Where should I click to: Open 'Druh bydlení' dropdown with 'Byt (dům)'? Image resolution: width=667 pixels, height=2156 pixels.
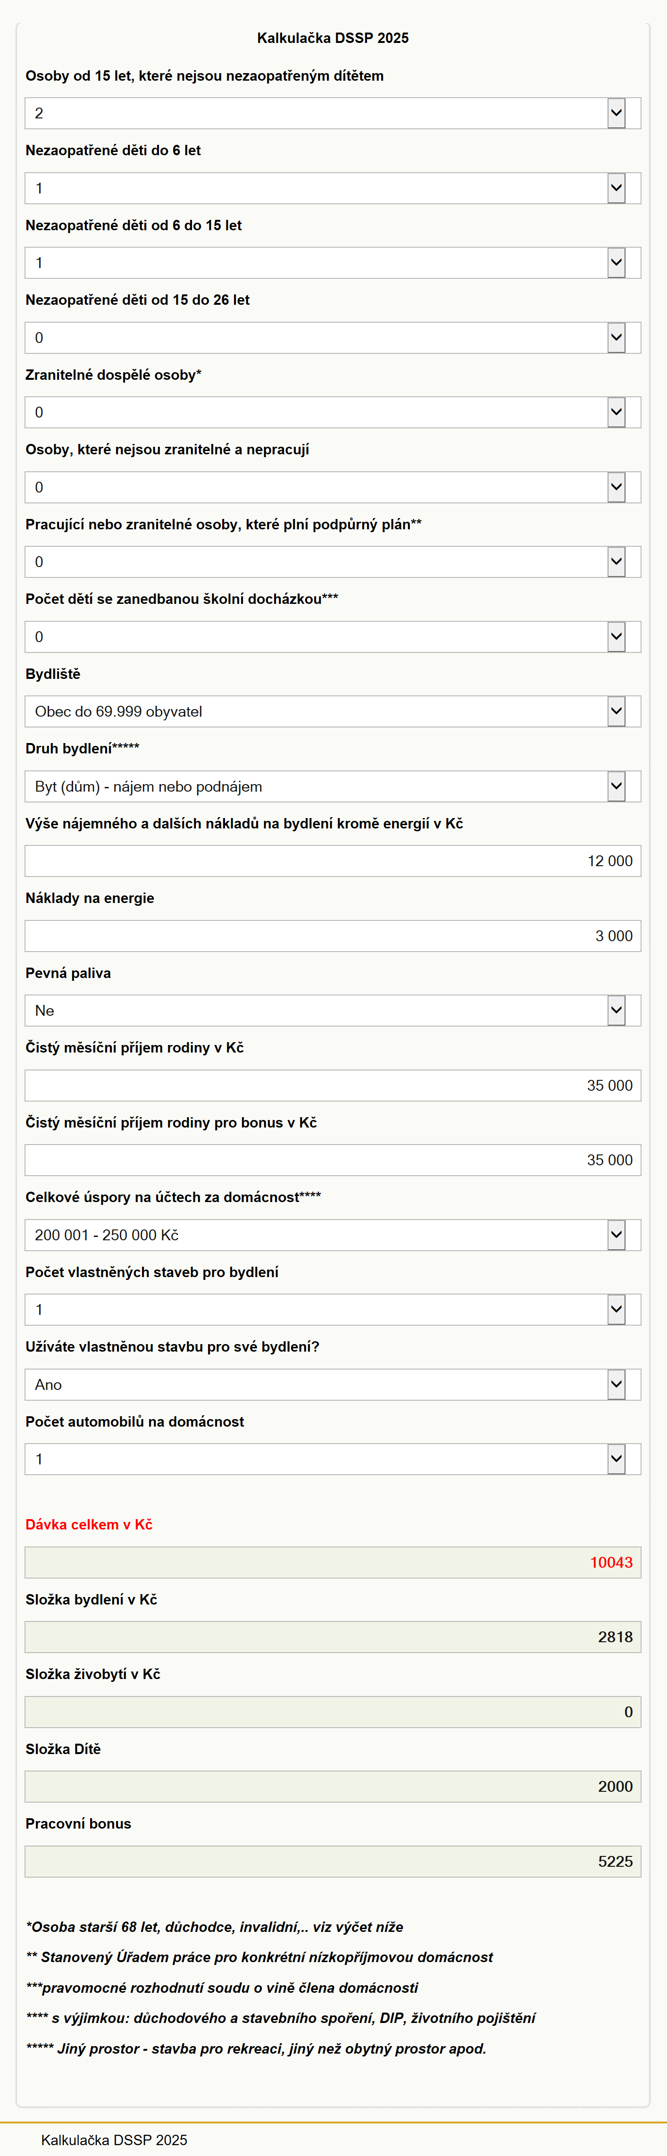333,786
